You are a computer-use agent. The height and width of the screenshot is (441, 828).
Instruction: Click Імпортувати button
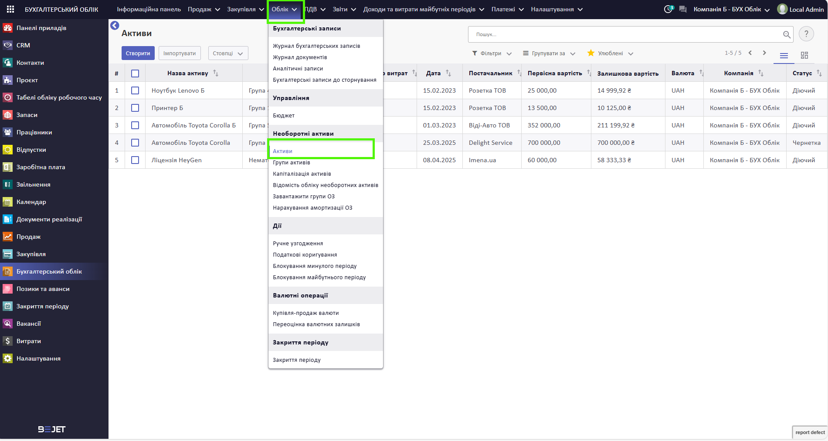tap(180, 53)
